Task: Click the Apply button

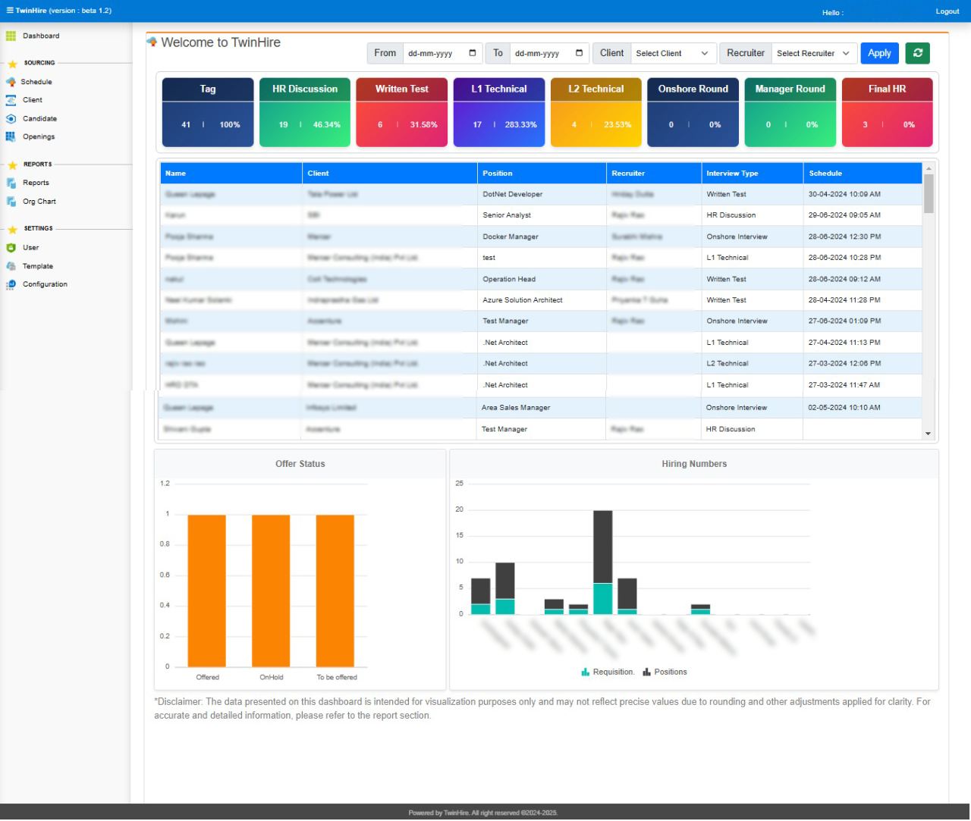Action: [x=878, y=53]
